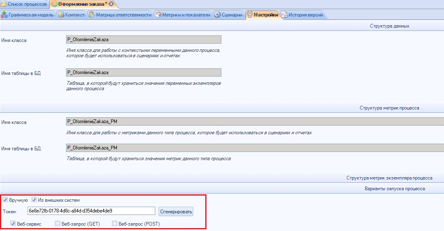Image resolution: width=444 pixels, height=231 pixels.
Task: Click into the Токен input field
Action: [91, 211]
